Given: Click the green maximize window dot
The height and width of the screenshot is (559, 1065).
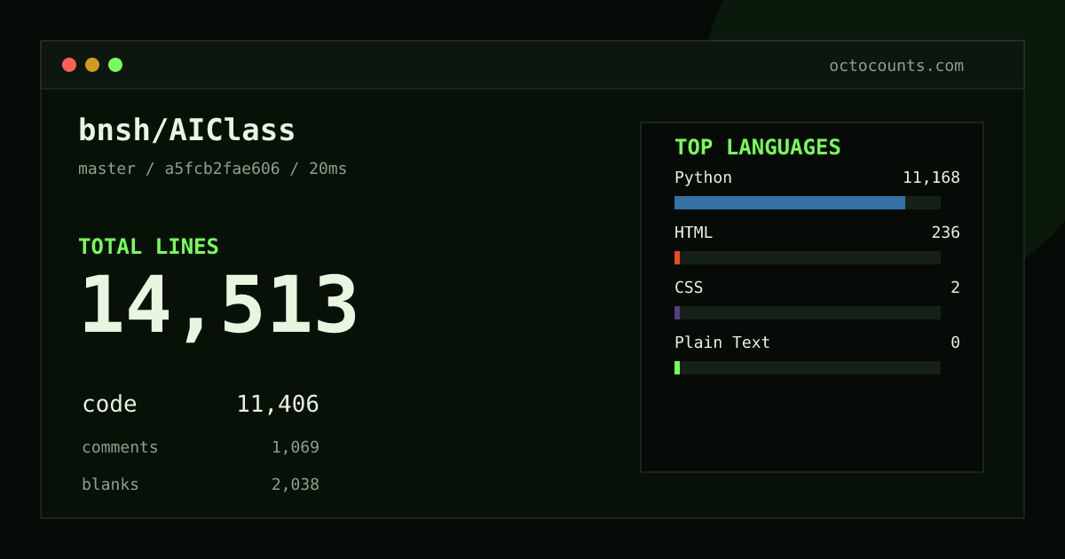Looking at the screenshot, I should point(115,65).
